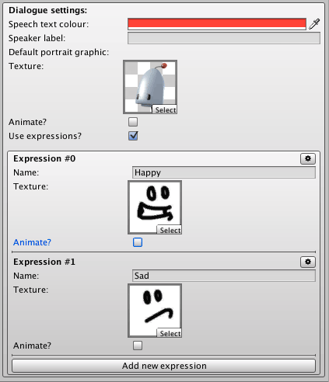The width and height of the screenshot is (329, 382).
Task: Disable the Use expressions checkbox
Action: pos(133,136)
